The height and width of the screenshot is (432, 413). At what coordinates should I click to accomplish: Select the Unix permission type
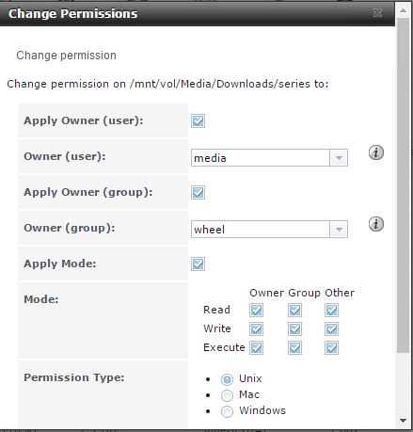227,379
